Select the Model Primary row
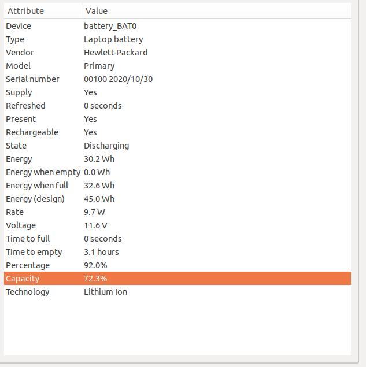Viewport: 366px width, 367px height. coord(178,66)
